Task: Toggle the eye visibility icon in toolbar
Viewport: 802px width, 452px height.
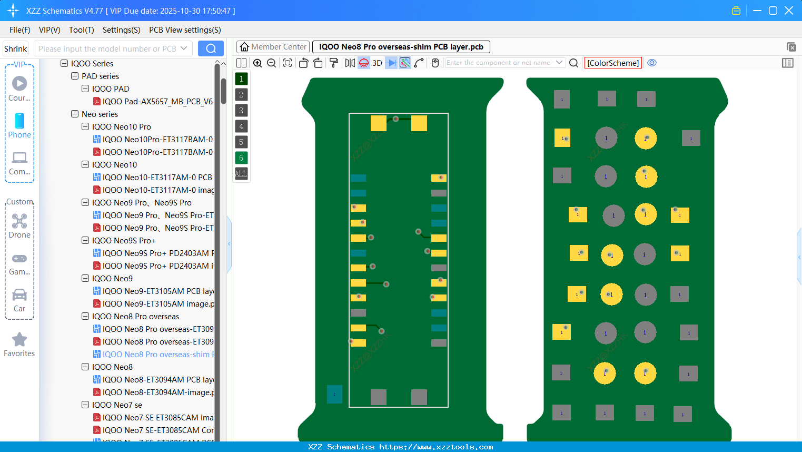Action: (652, 63)
